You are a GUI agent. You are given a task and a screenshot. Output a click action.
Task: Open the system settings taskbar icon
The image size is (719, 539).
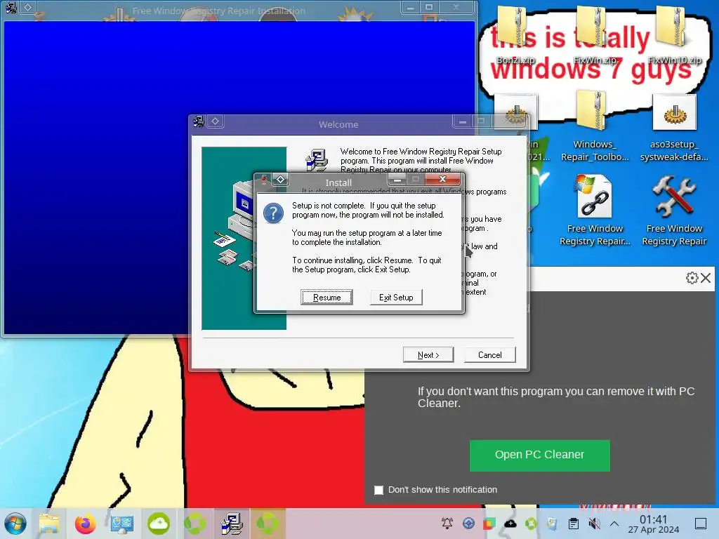[x=122, y=524]
